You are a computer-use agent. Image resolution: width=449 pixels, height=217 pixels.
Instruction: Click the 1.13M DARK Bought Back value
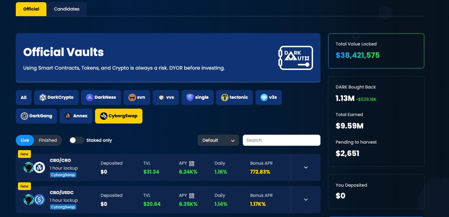[x=345, y=98]
